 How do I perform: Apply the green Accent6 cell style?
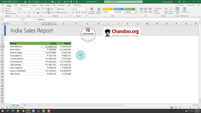[130, 9]
